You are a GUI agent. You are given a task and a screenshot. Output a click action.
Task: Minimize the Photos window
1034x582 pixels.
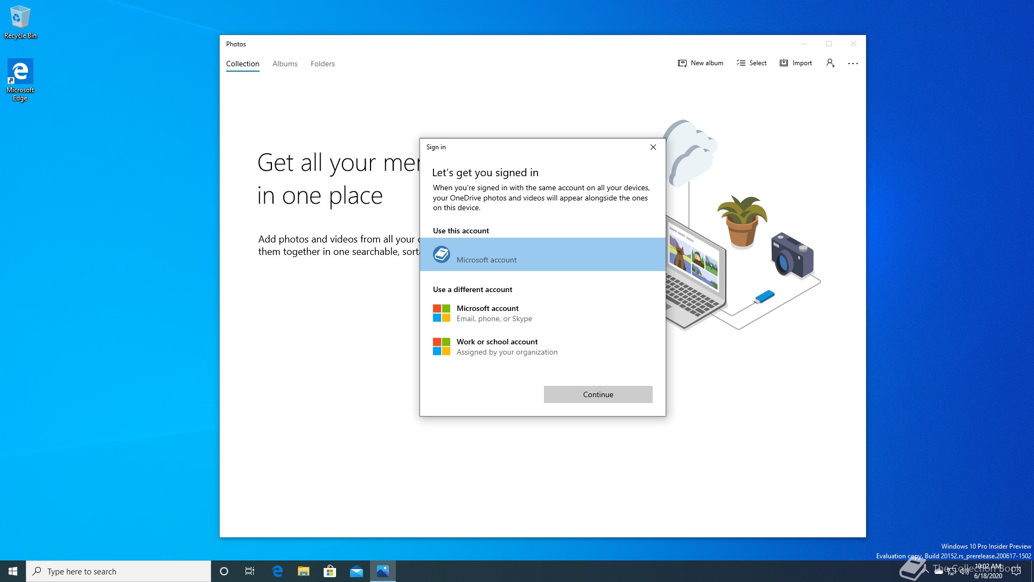click(x=804, y=44)
